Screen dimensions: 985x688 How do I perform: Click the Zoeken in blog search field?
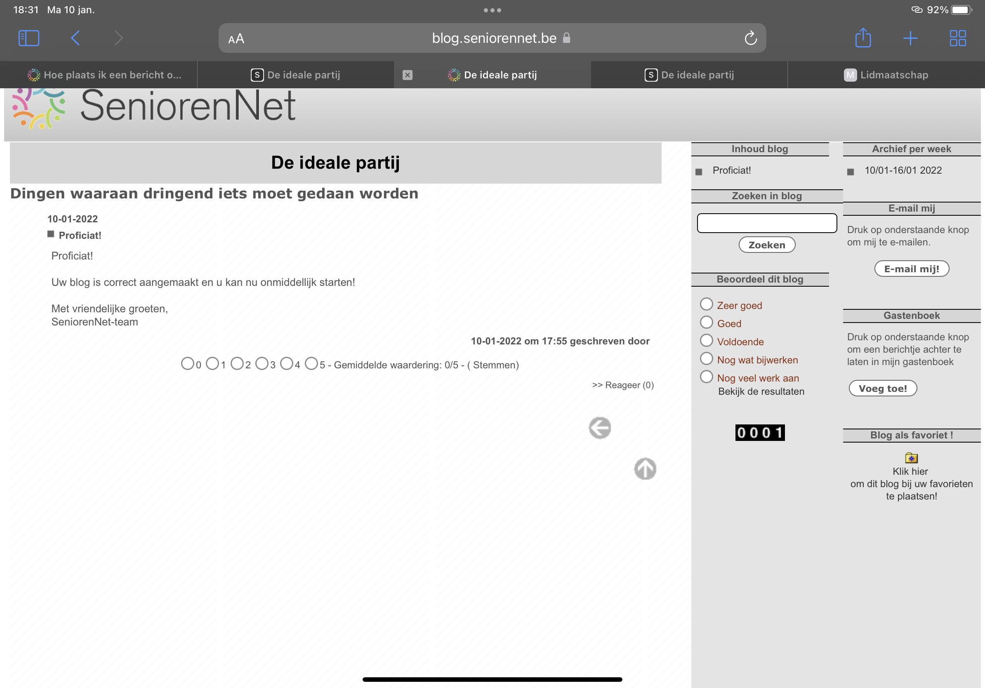click(767, 223)
